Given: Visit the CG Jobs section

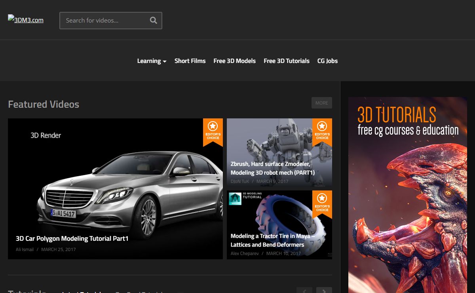Looking at the screenshot, I should [328, 61].
